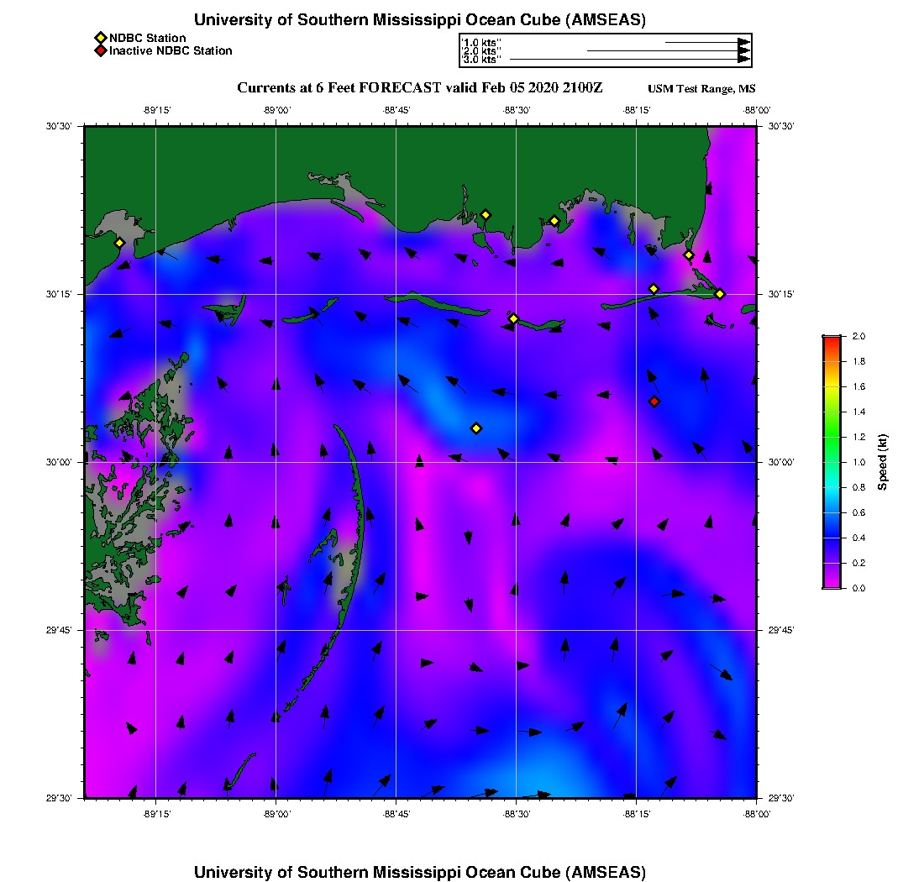Select yellow station marker on island near -88°30'
924x882 pixels.
click(514, 318)
